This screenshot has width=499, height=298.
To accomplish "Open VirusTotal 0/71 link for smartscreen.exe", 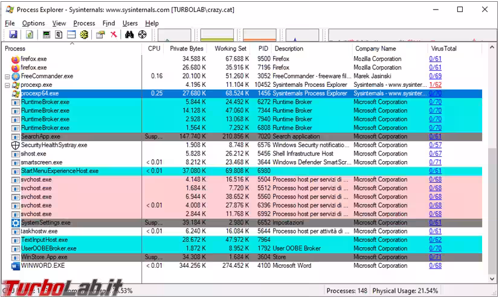I will click(x=435, y=162).
